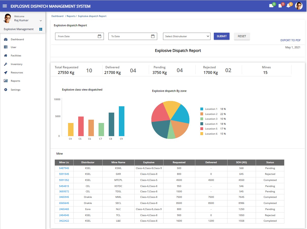Click the Reset button
Screen dimensions: 307x229
(242, 36)
